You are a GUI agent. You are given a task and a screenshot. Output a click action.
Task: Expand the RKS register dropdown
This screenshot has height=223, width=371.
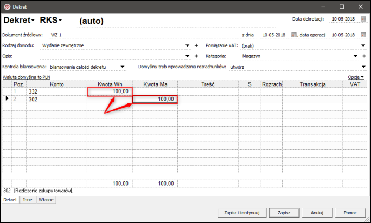60,21
